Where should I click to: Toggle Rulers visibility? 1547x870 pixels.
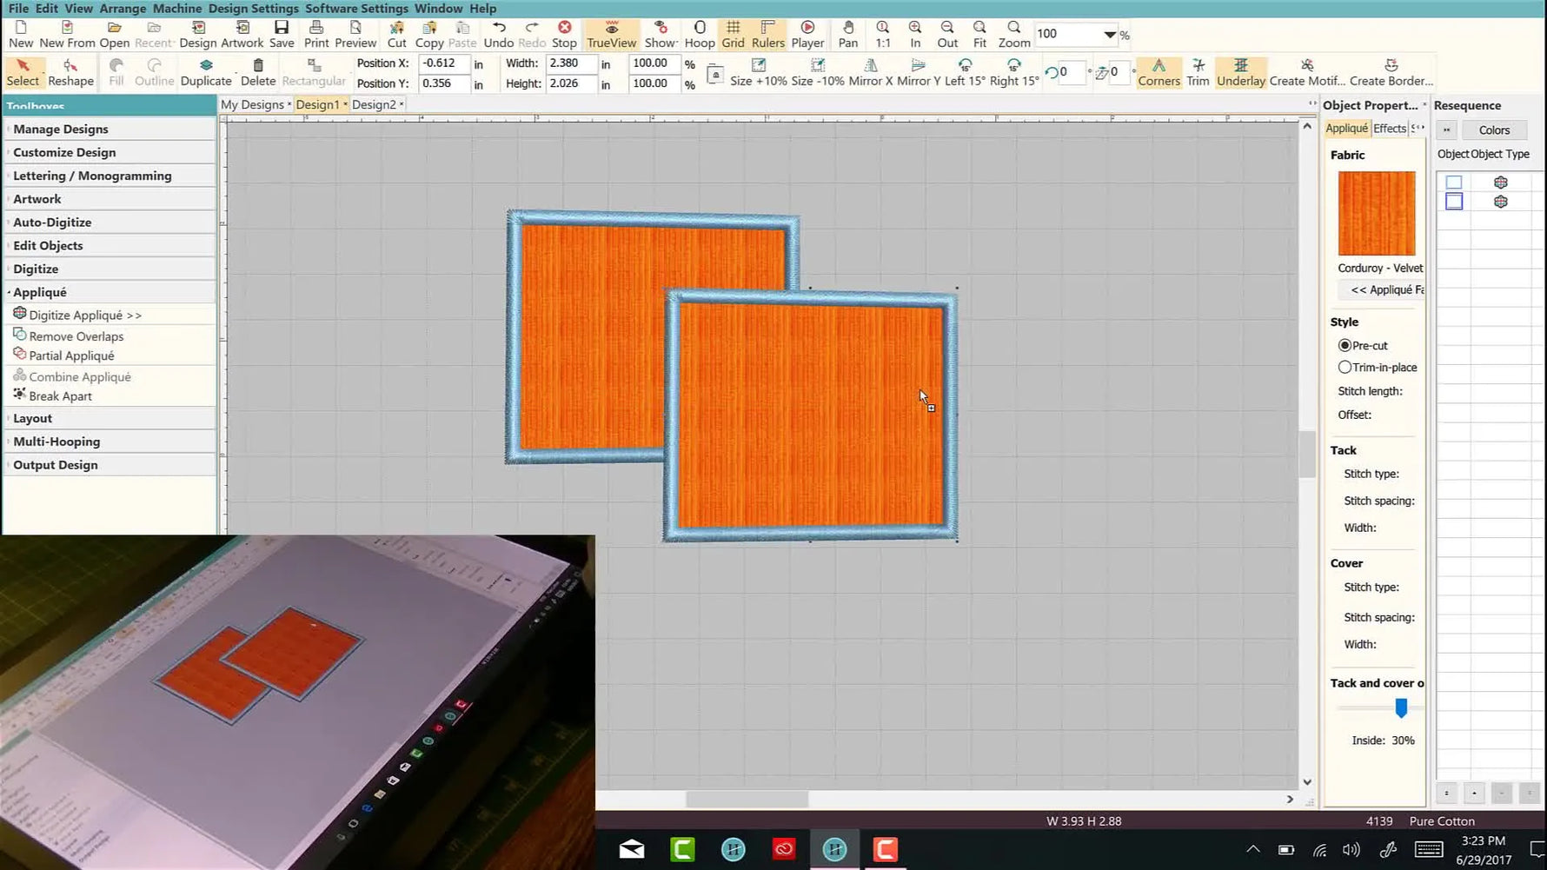click(767, 33)
